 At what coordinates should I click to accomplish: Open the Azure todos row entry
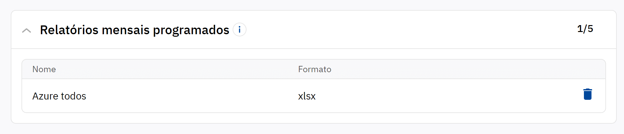click(x=59, y=96)
